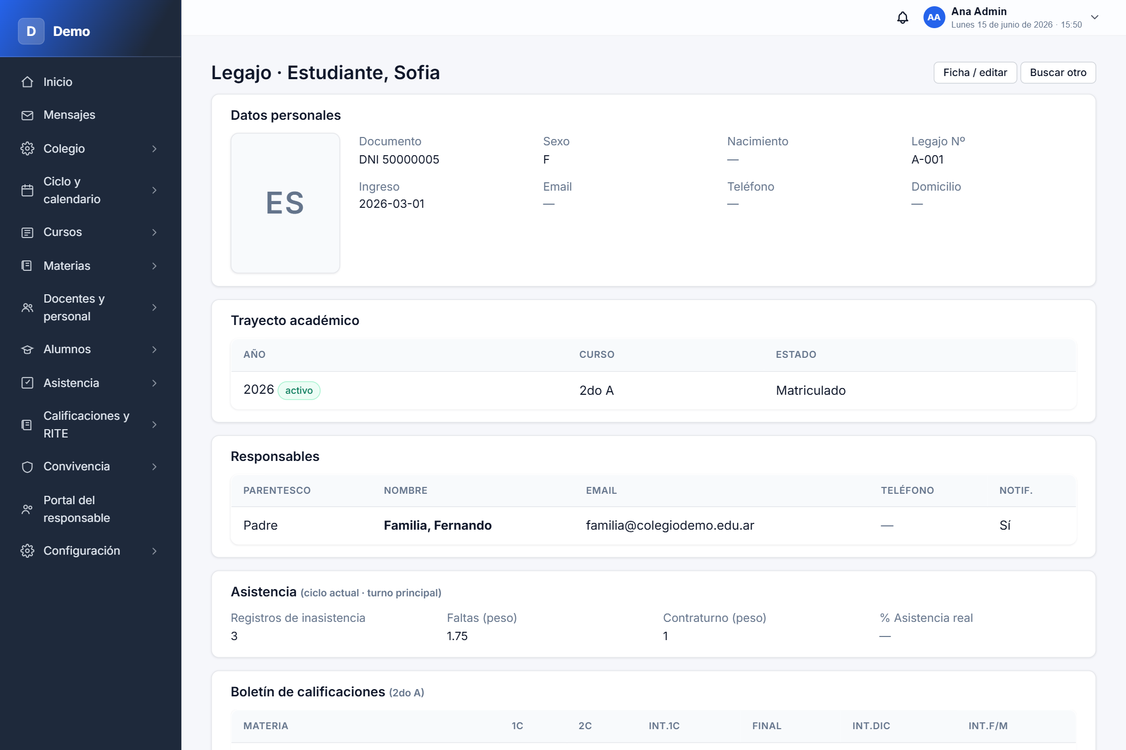Screen dimensions: 1126x750
Task: Expand Calificaciones y RITE chevron
Action: [x=154, y=424]
